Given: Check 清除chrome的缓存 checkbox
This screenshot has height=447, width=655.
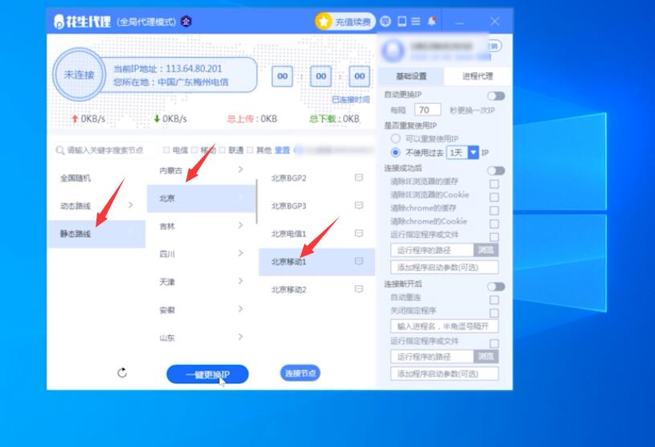Looking at the screenshot, I should click(x=494, y=211).
